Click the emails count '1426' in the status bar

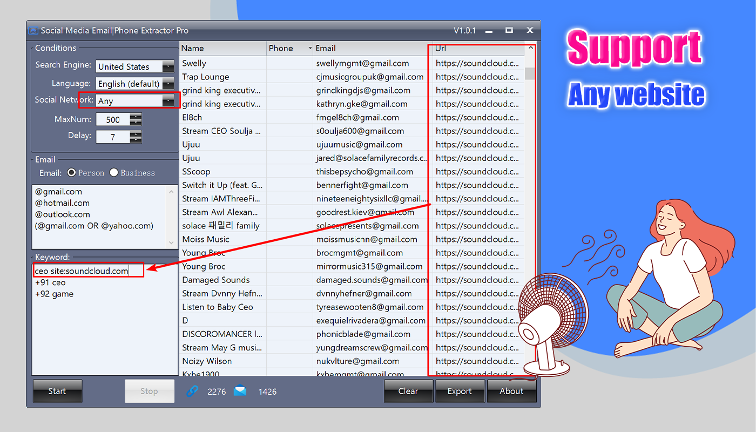click(267, 391)
